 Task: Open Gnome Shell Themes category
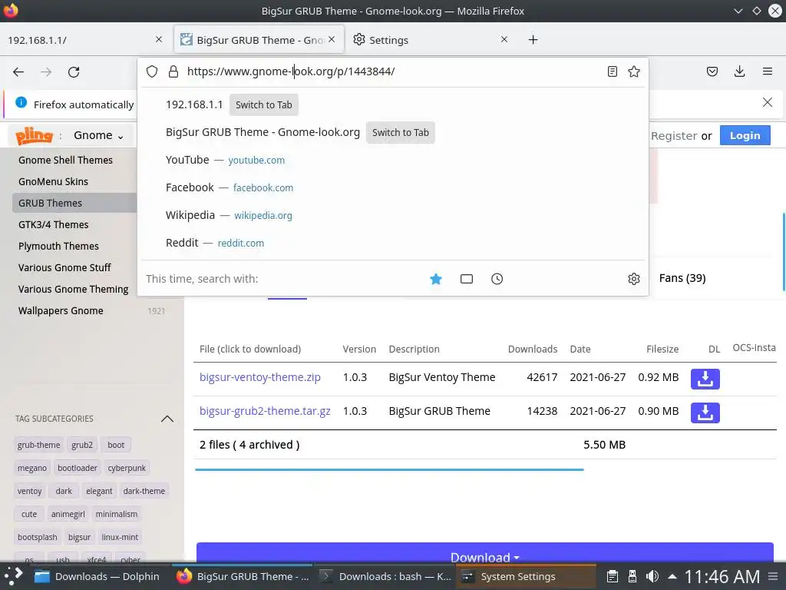[65, 160]
